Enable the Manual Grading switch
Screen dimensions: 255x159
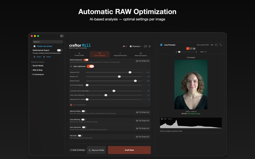(84, 111)
